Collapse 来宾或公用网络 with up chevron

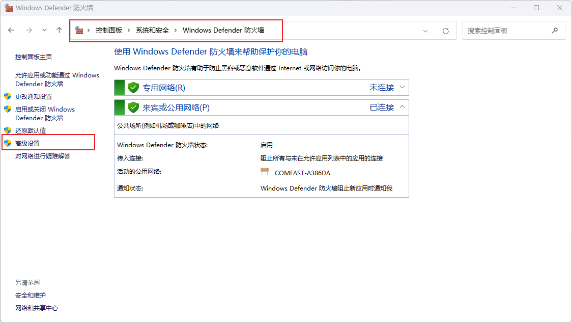402,107
